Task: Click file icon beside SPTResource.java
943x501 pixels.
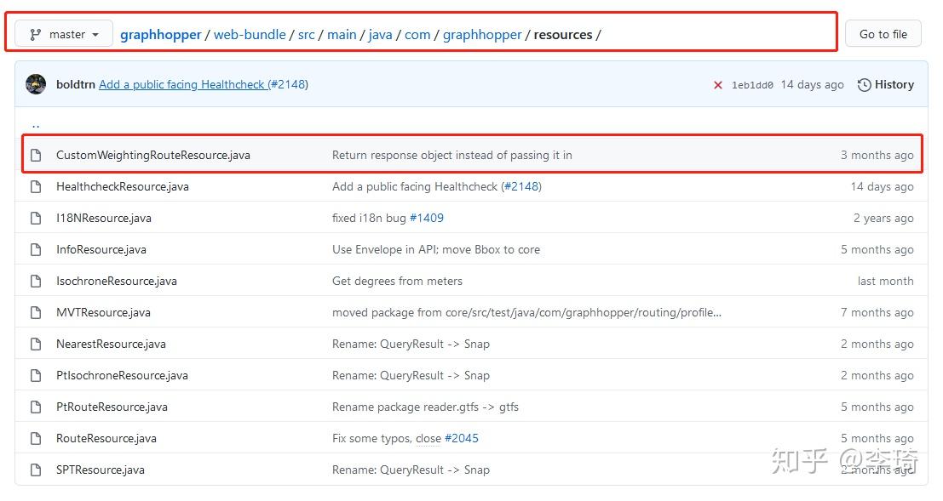Action: pyautogui.click(x=36, y=470)
